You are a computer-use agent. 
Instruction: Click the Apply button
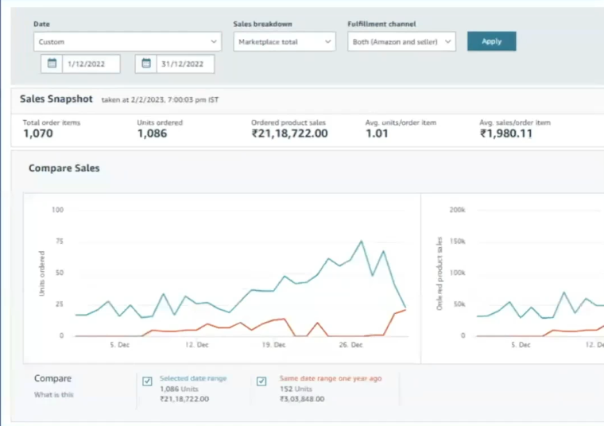[491, 41]
